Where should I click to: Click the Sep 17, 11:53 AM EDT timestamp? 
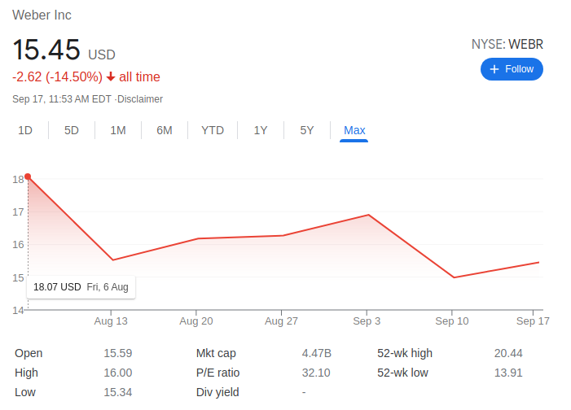[62, 99]
